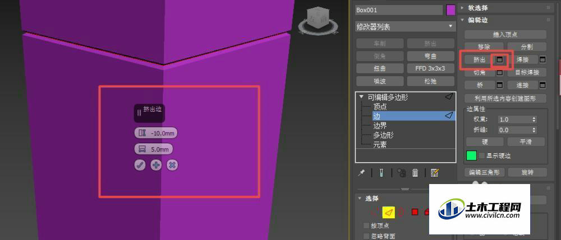Click the 软选择 rollout grip icon
Screen dimensions: 561x240
pyautogui.click(x=548, y=7)
